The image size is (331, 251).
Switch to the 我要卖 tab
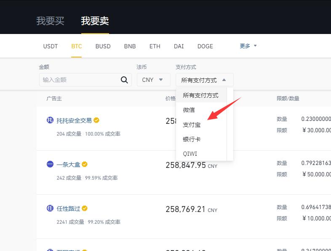(95, 21)
